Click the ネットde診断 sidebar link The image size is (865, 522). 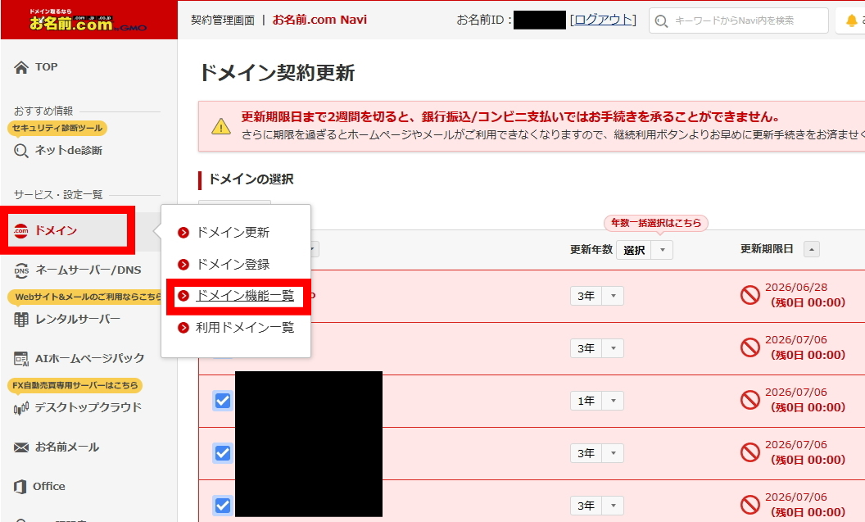[69, 151]
